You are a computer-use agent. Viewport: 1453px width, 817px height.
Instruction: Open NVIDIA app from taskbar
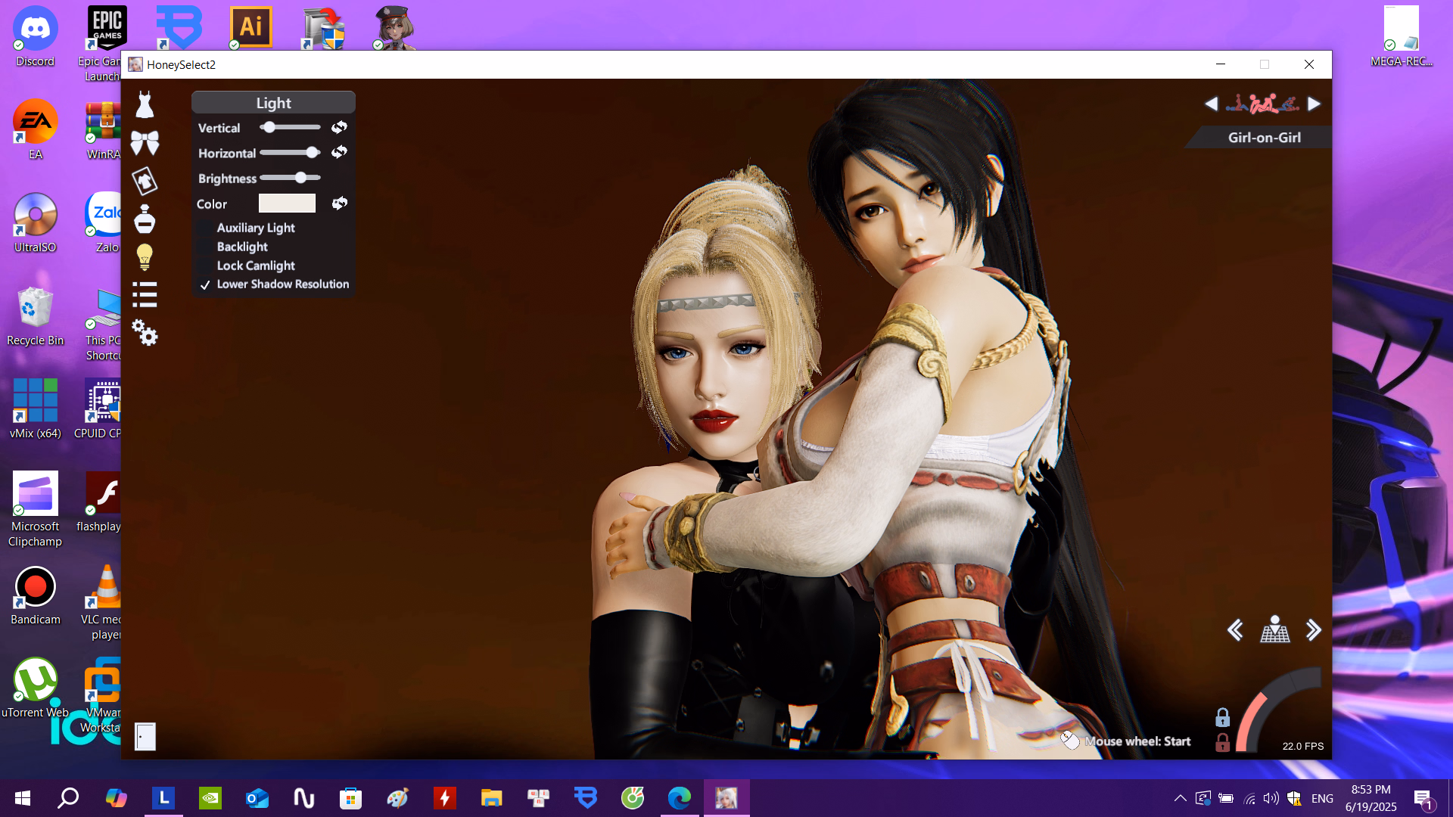210,798
